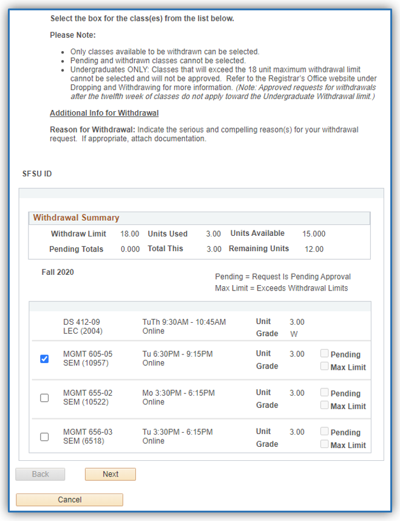Click Pending checkbox in MGMT 655-02 row
Screen dimensions: 400x521
pos(324,392)
